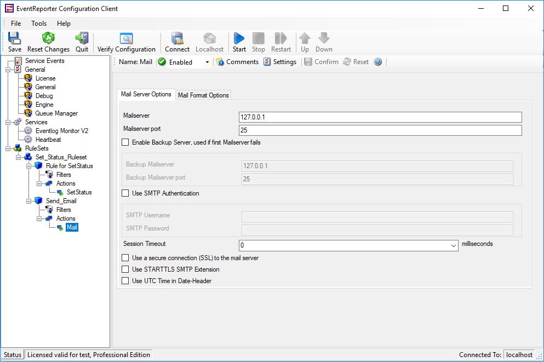Click license status text in status bar
The image size is (544, 362).
89,355
